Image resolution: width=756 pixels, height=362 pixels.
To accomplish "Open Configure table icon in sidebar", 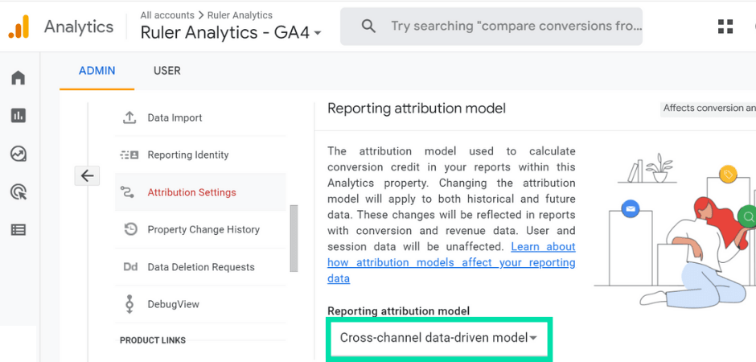I will (x=18, y=230).
